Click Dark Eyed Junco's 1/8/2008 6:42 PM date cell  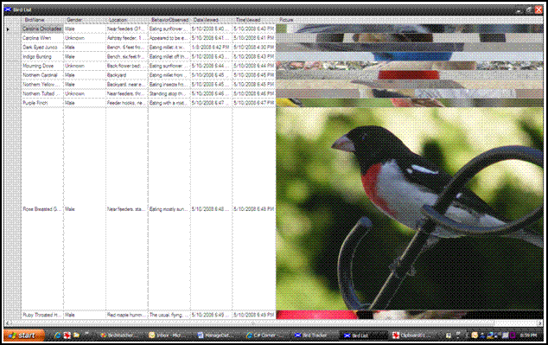pos(212,48)
